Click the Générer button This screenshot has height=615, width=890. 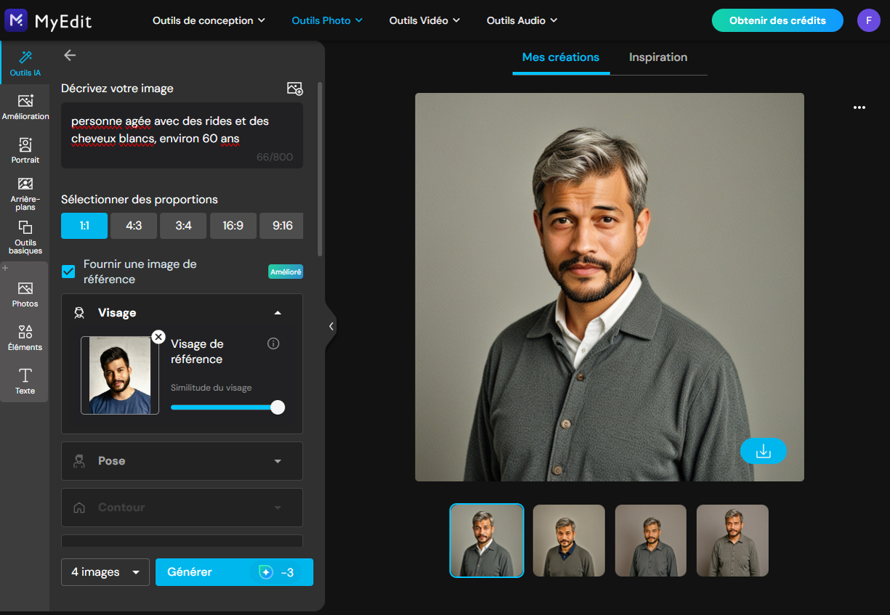pos(234,572)
